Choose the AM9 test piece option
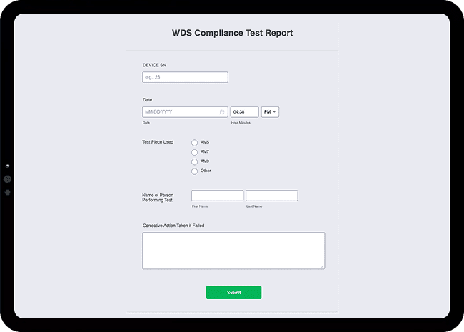Screen dimensions: 464x332 194,161
